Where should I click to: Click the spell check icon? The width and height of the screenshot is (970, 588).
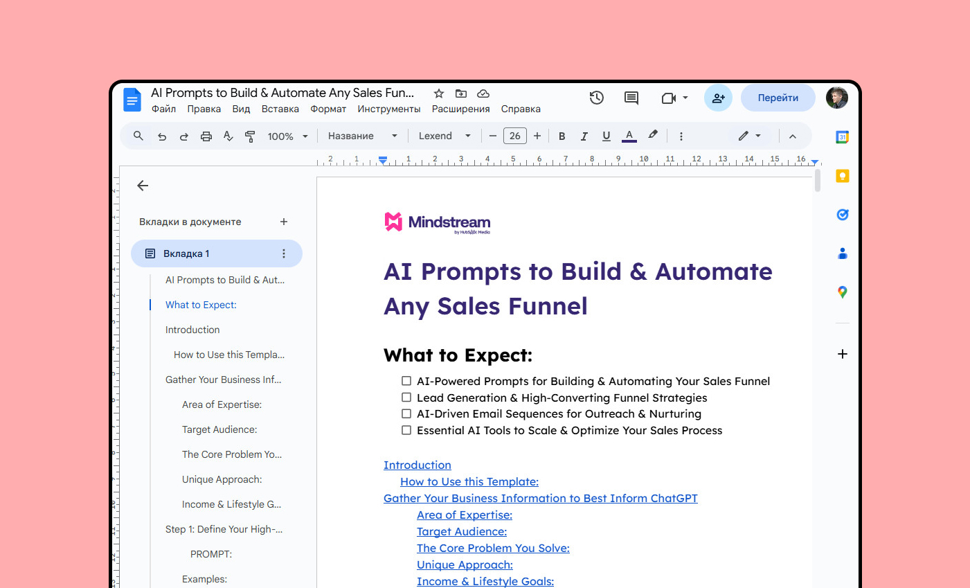pos(228,136)
